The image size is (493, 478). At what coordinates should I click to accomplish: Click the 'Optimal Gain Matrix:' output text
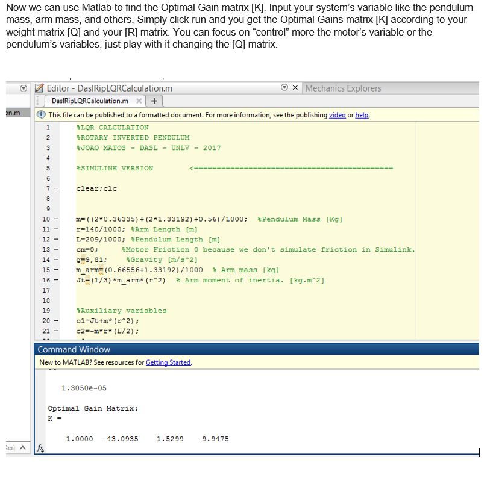pyautogui.click(x=93, y=408)
